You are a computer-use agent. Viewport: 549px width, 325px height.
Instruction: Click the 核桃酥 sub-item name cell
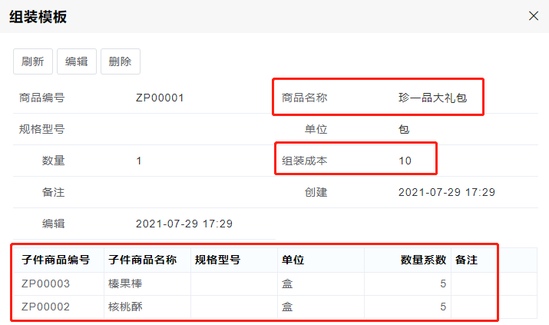coord(125,307)
